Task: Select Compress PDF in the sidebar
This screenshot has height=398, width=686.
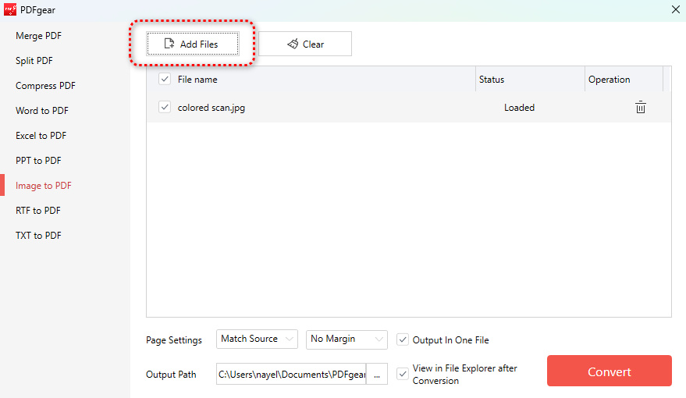Action: (x=45, y=86)
